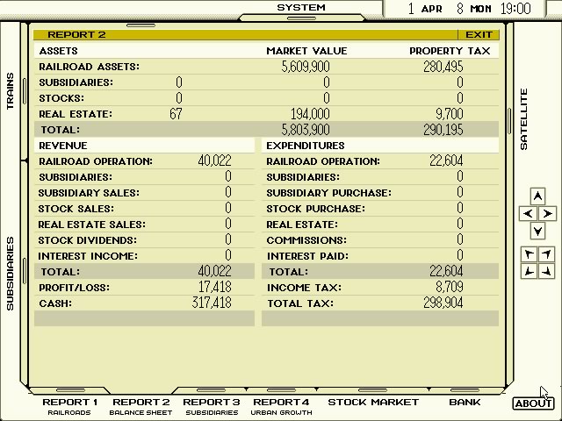Click the Report 2 title bar

pos(246,35)
